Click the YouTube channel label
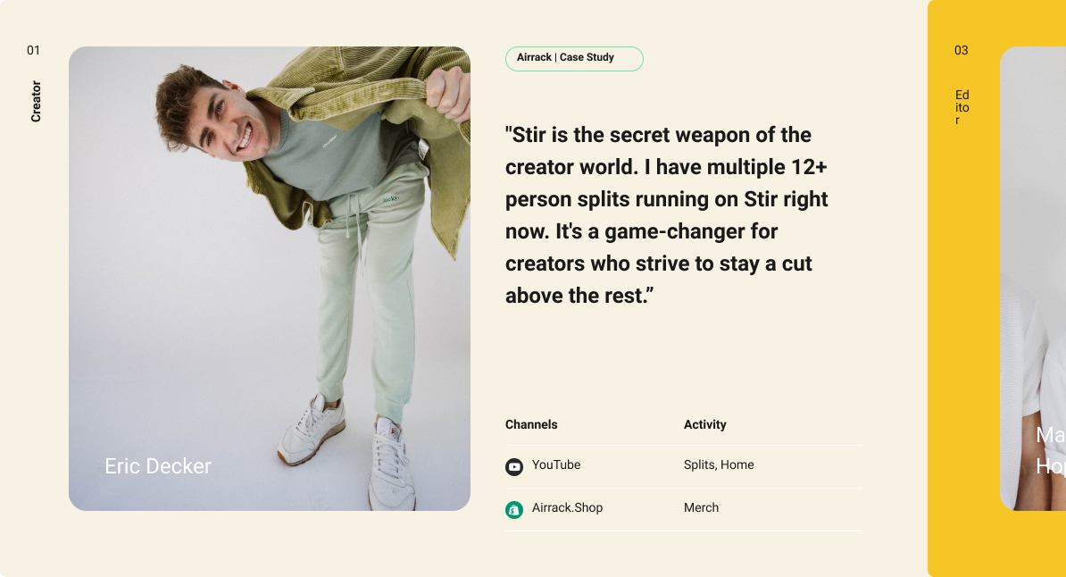The image size is (1066, 577). (556, 464)
